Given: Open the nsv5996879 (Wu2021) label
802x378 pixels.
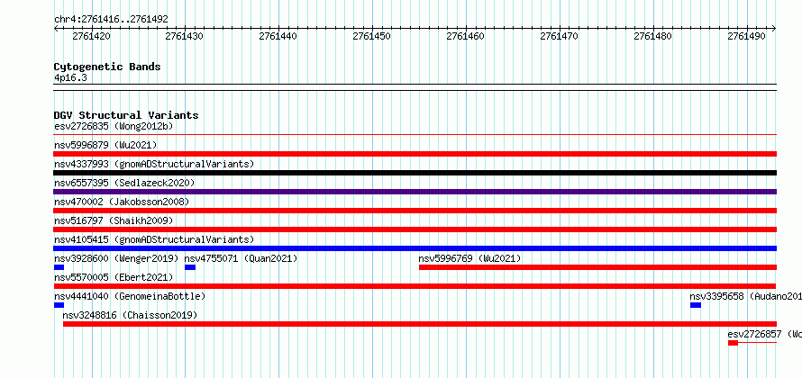Looking at the screenshot, I should coord(105,145).
